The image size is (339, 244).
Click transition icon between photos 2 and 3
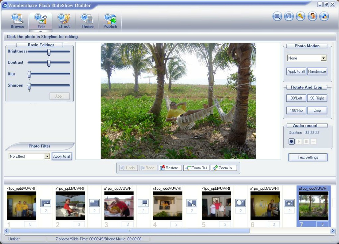(x=94, y=203)
